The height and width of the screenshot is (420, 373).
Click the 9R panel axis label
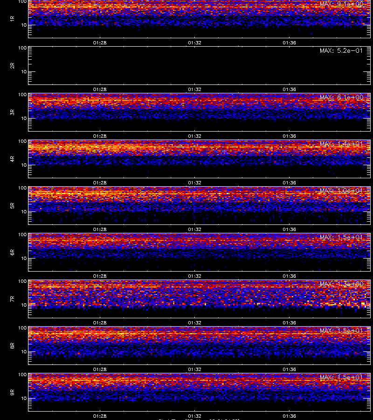click(x=12, y=392)
